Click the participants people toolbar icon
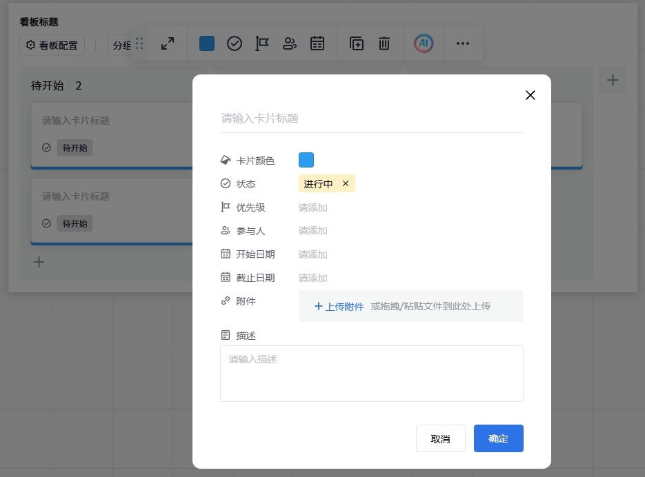The width and height of the screenshot is (645, 477). [x=290, y=43]
